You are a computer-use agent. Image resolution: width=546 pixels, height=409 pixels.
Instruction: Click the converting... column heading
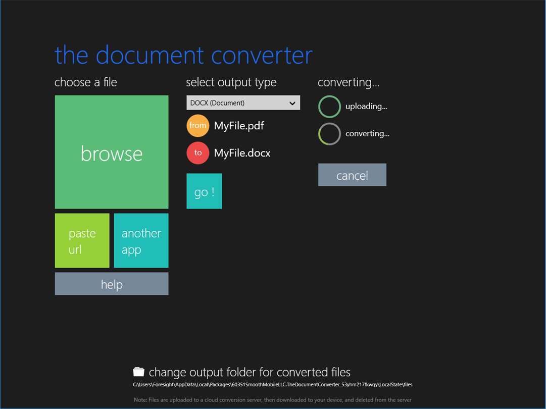[349, 82]
